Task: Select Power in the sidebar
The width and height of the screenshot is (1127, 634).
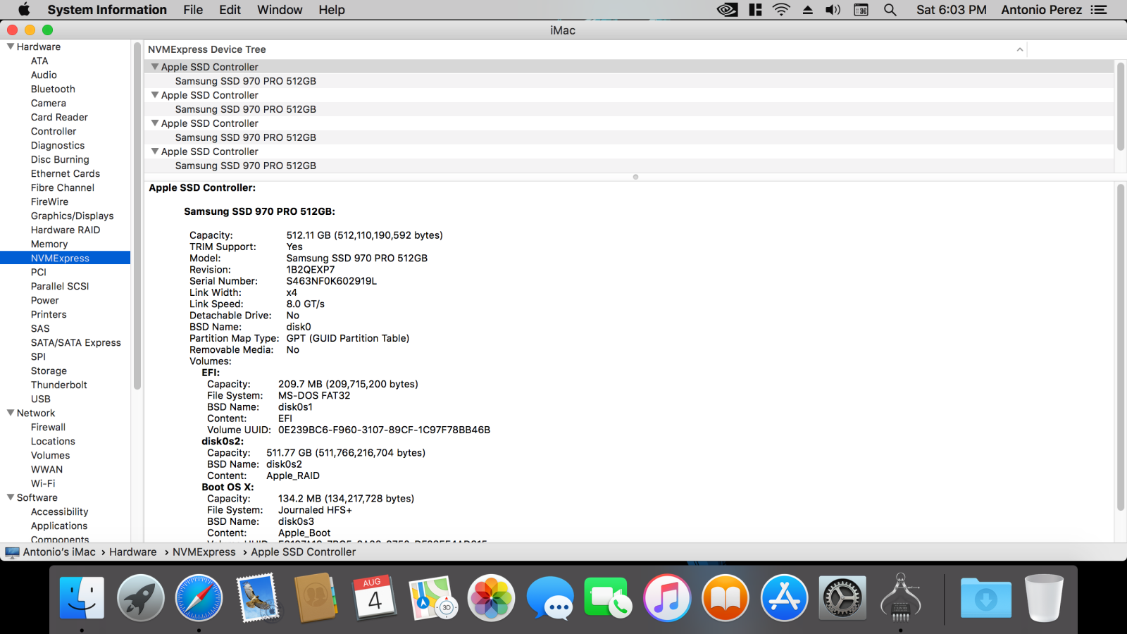Action: point(45,300)
